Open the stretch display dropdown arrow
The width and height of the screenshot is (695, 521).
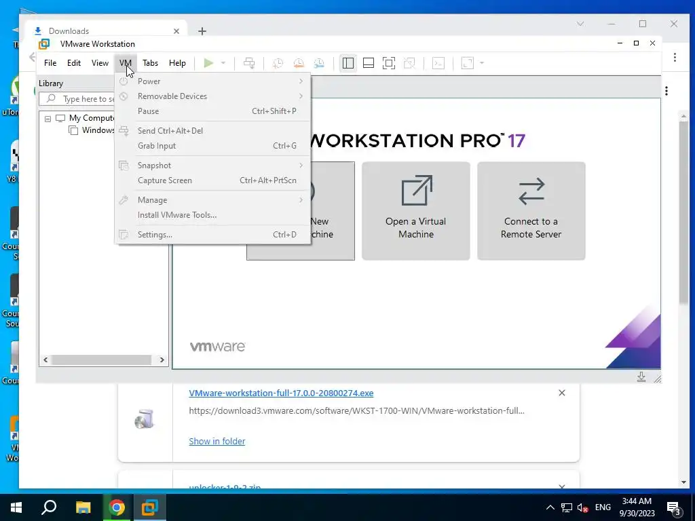pyautogui.click(x=482, y=63)
